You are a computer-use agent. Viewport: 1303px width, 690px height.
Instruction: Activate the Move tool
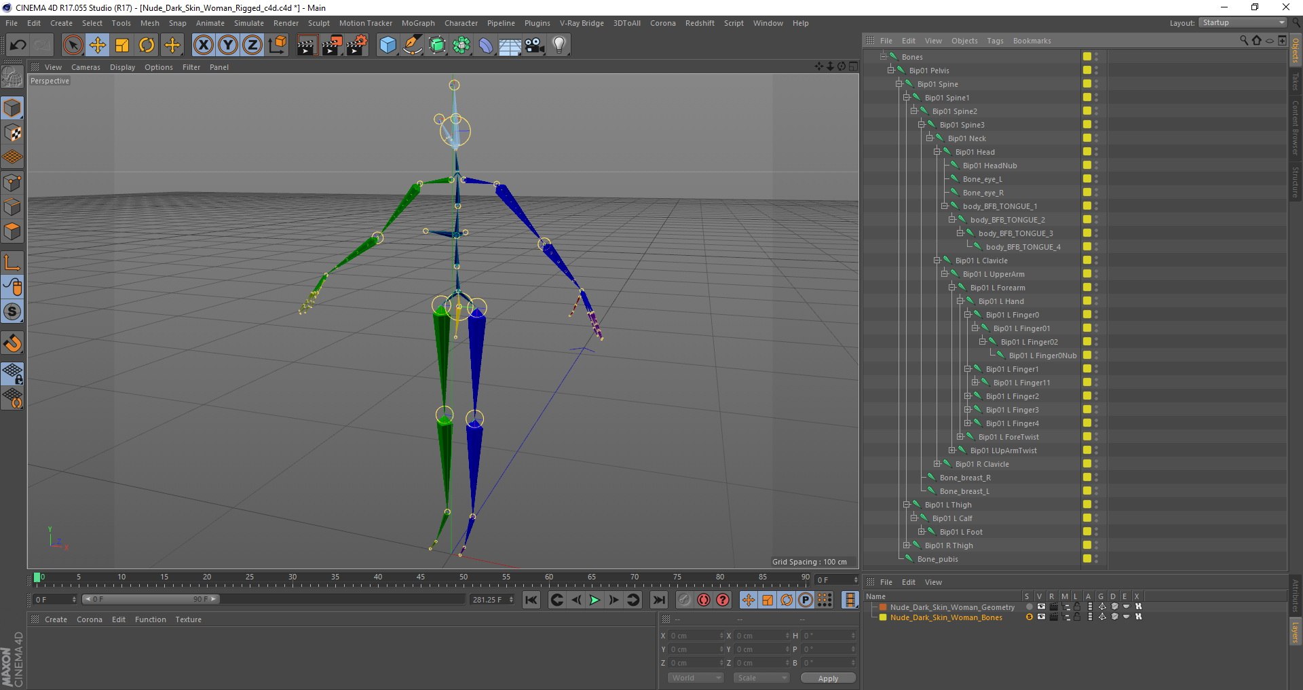(x=98, y=45)
